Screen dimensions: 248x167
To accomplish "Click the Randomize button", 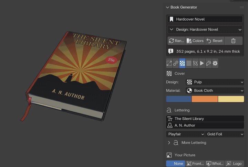I will point(176,41).
